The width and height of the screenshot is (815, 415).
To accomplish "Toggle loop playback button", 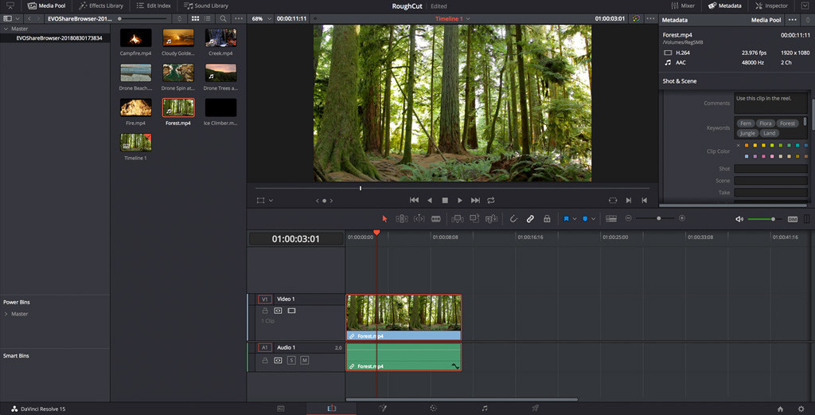I will 490,200.
